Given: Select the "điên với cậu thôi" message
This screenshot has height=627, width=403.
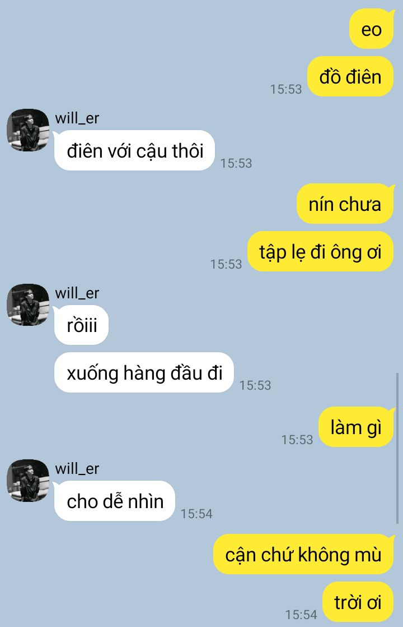Looking at the screenshot, I should 134,150.
